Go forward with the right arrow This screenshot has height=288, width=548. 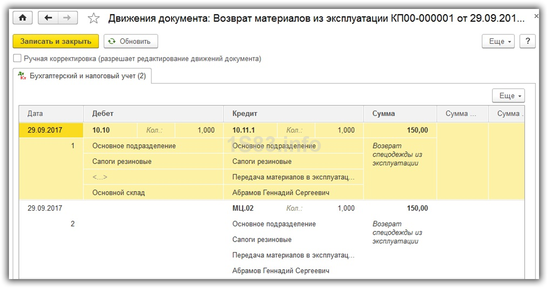[x=67, y=18]
